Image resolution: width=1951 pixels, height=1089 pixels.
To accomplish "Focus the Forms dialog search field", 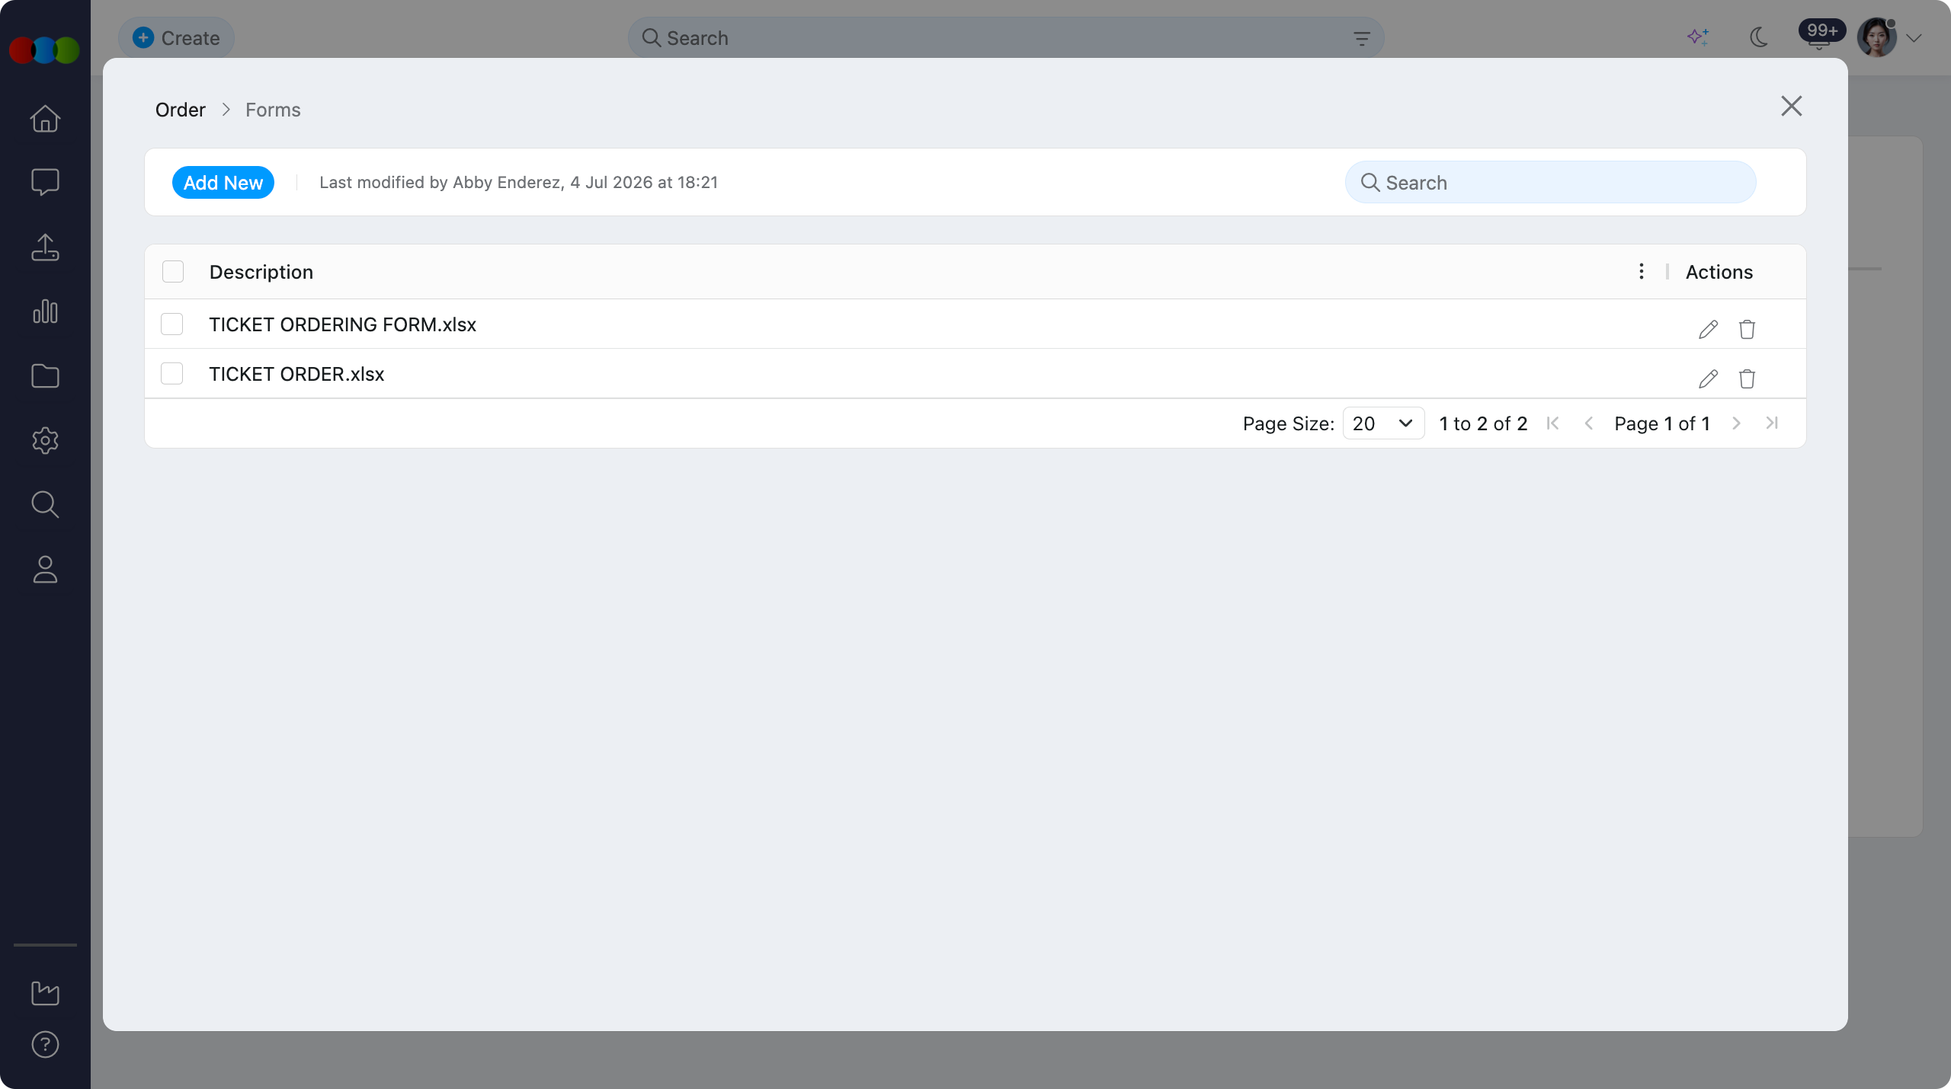I will coord(1550,183).
